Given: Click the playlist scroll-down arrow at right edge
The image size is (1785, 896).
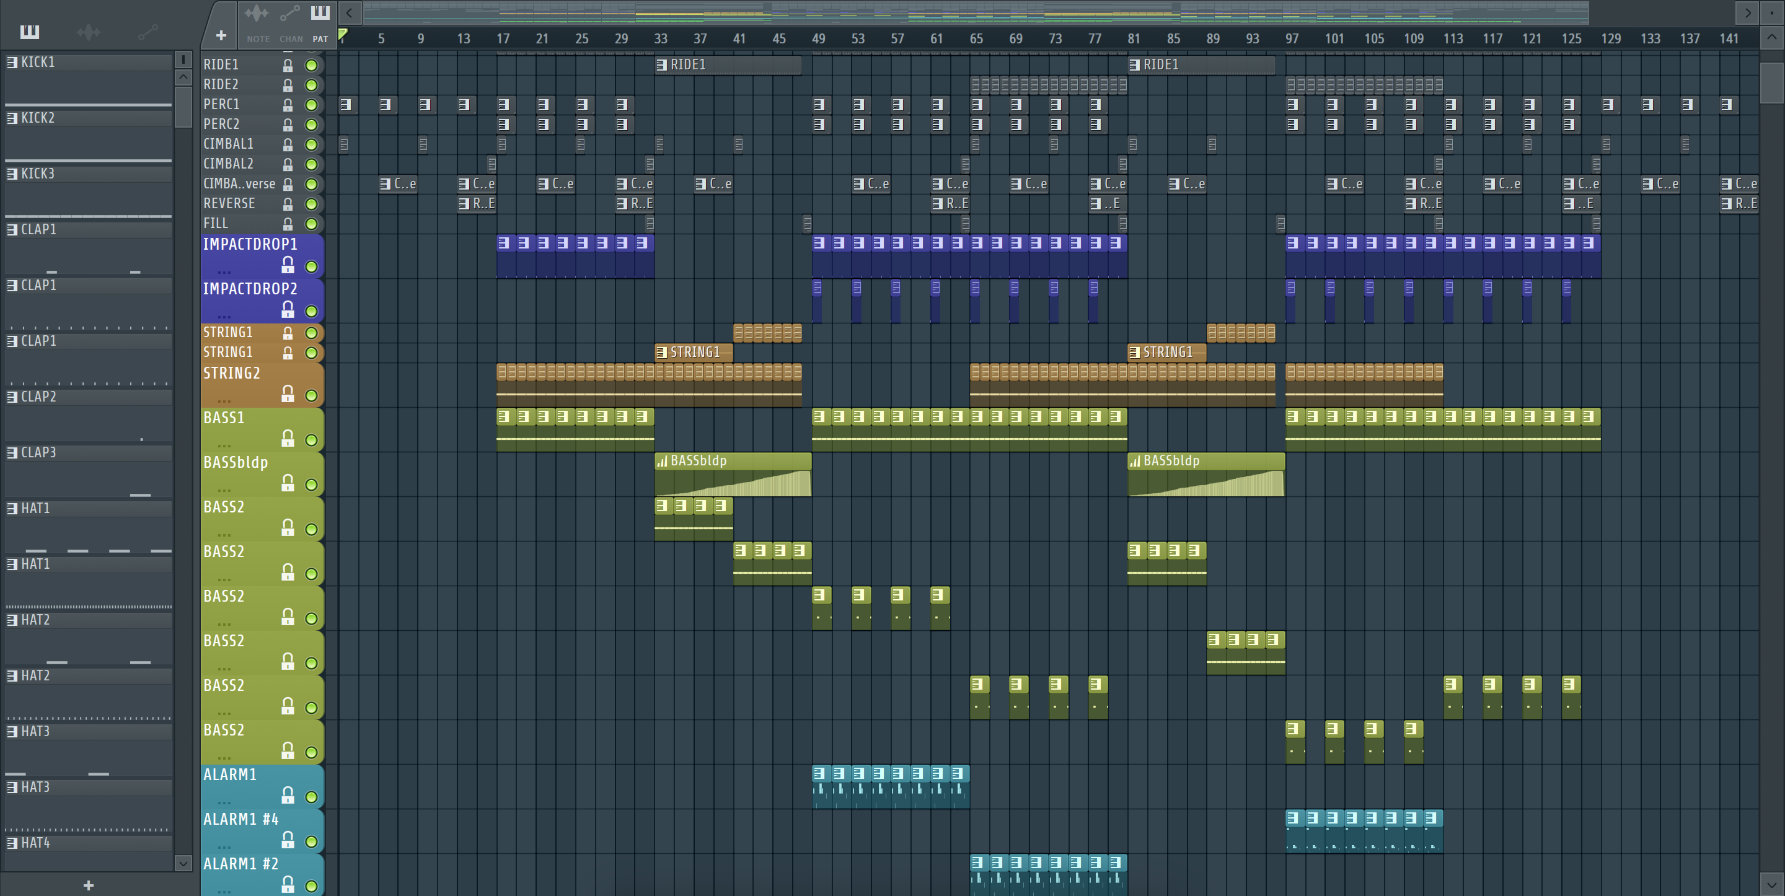Looking at the screenshot, I should coord(1772,884).
